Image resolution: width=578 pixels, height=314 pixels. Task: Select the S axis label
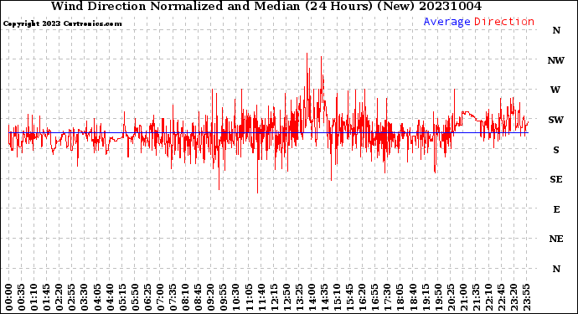[x=556, y=150]
